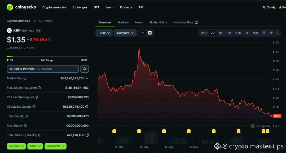Open the Exchanges menu
The image size is (286, 153).
click(80, 7)
